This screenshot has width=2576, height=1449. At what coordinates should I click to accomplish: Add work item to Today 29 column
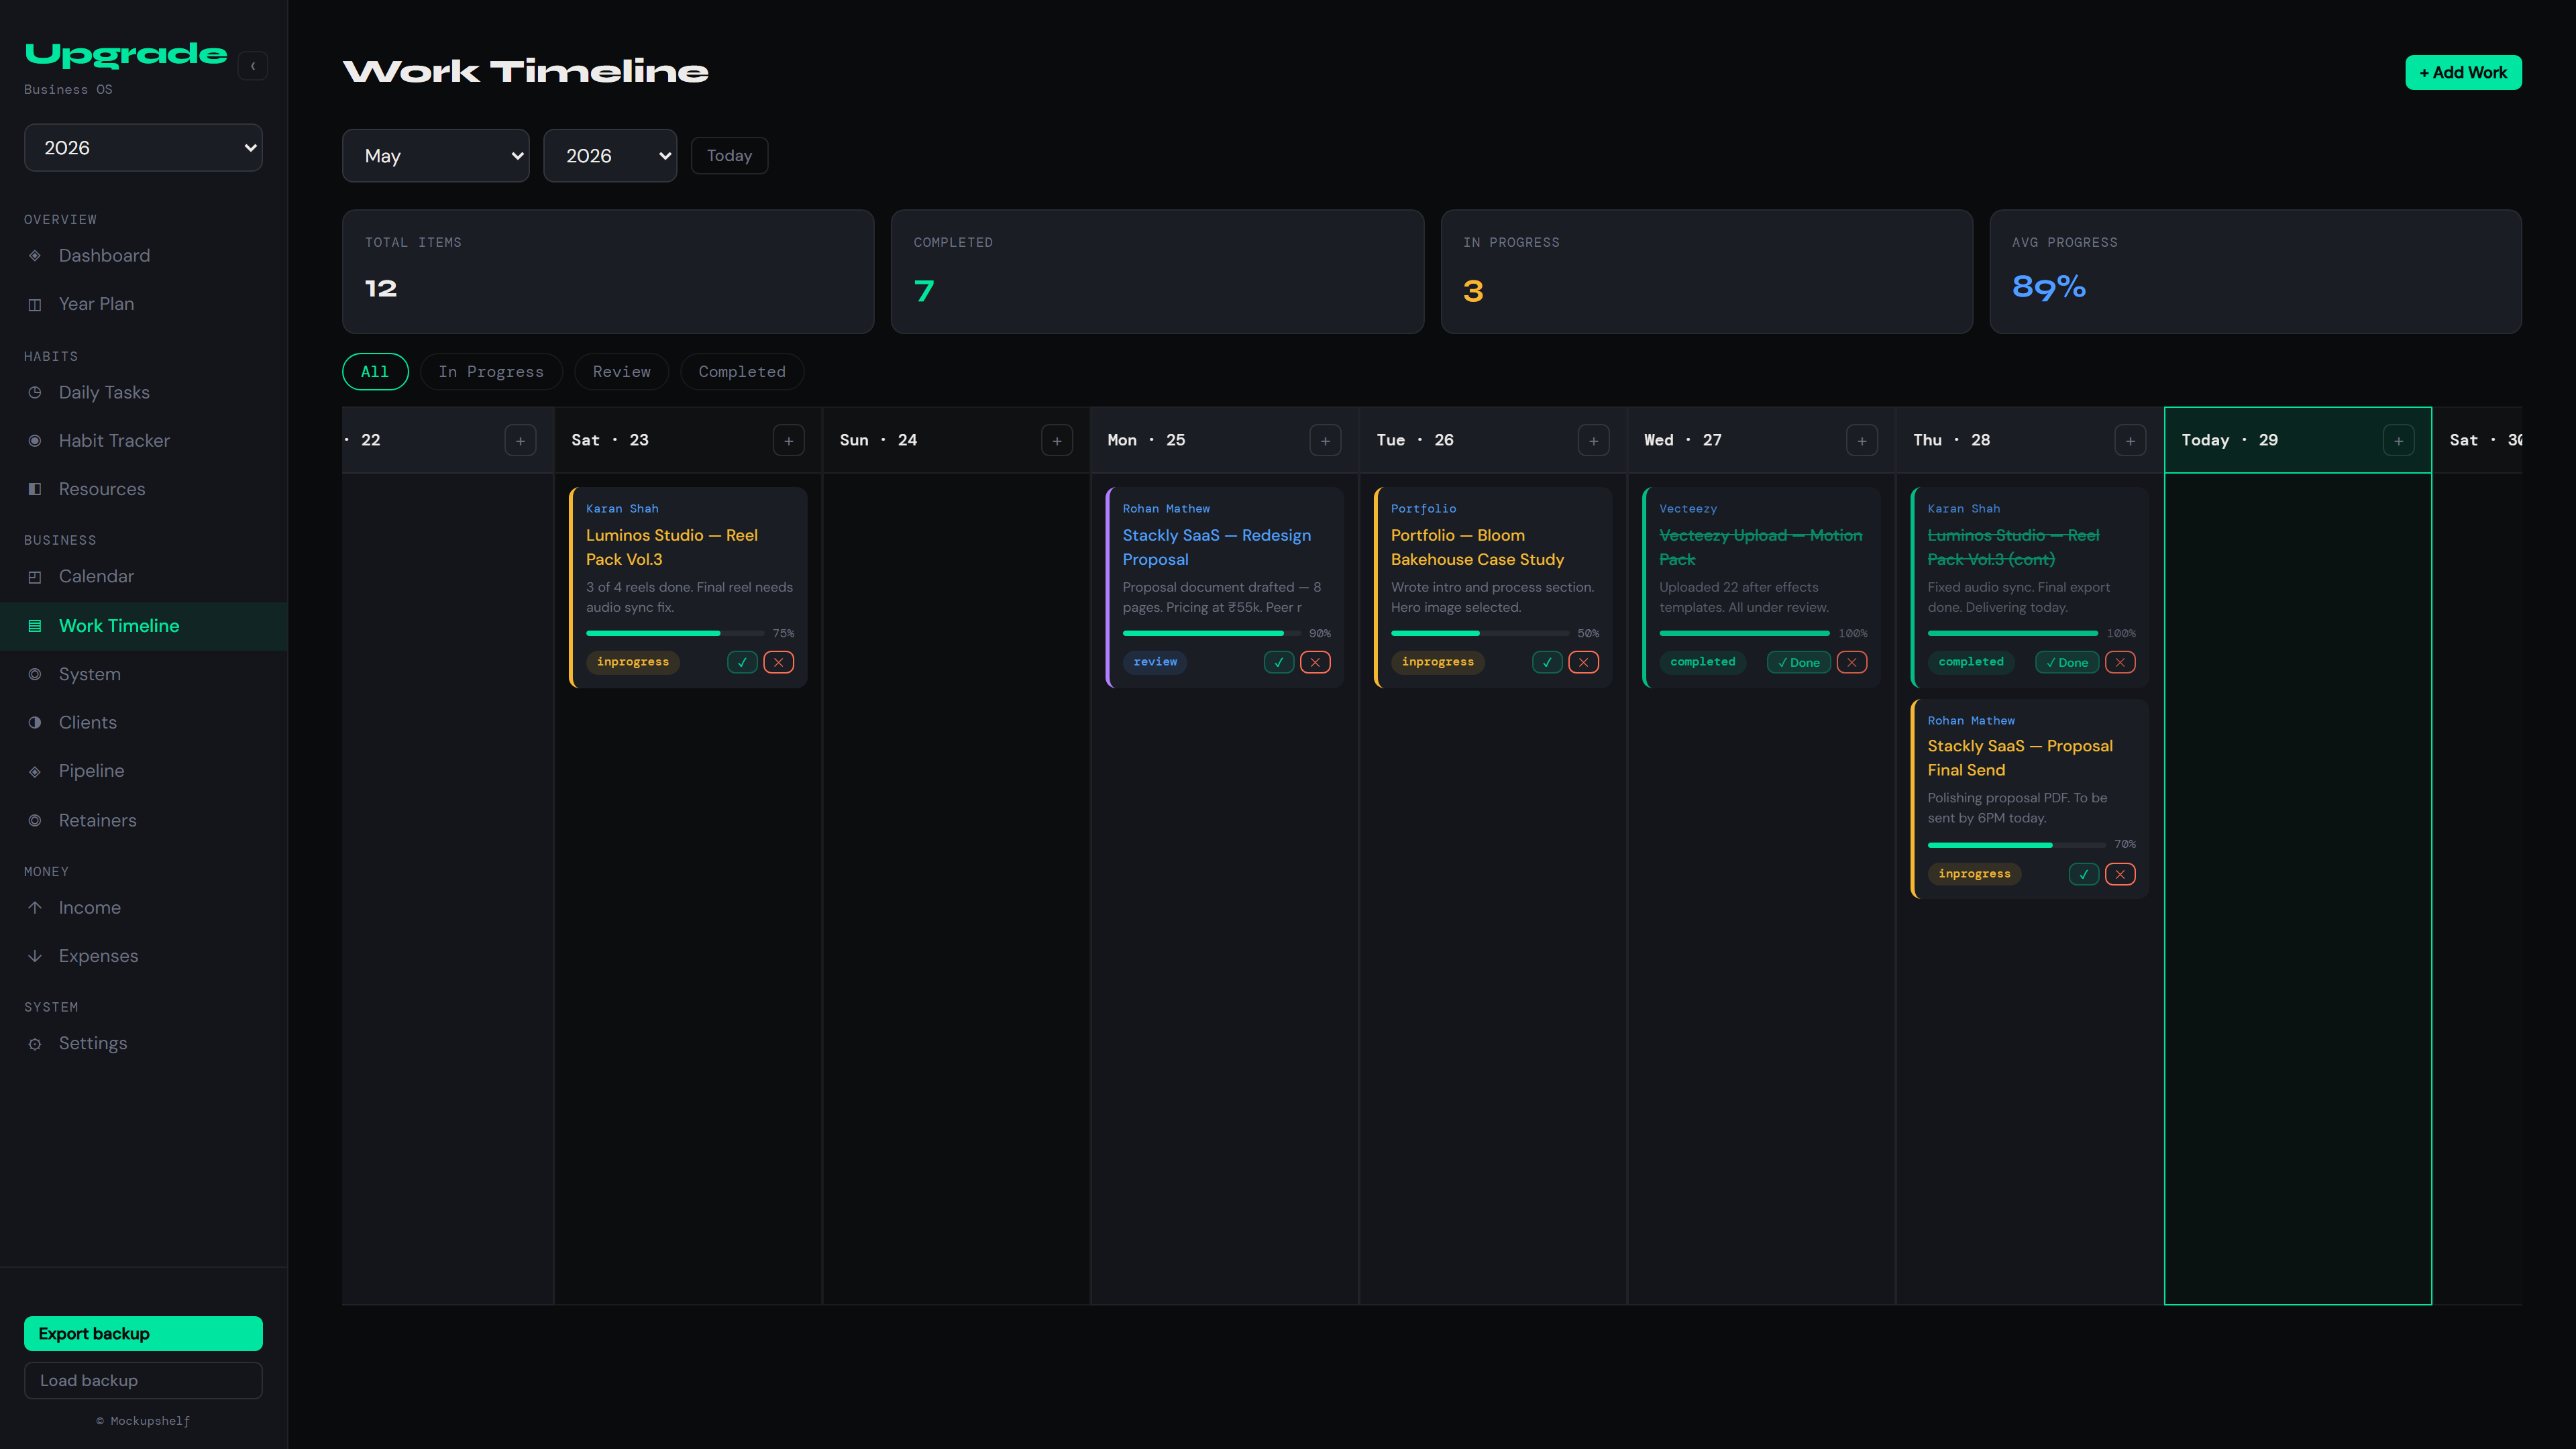coord(2398,441)
